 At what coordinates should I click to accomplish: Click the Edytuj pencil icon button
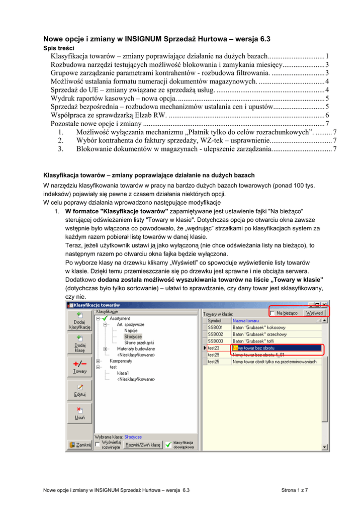point(79,391)
